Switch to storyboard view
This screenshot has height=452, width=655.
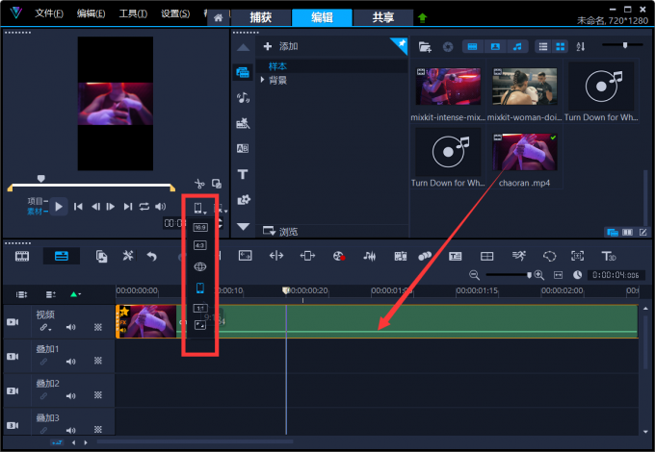click(22, 256)
